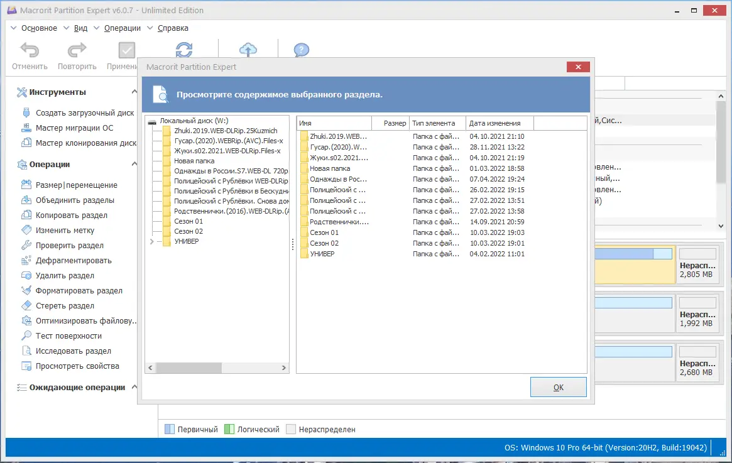Select unallocated 1,992 MB block

pyautogui.click(x=697, y=313)
